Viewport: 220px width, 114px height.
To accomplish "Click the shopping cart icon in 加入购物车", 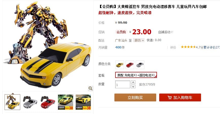I will [170, 98].
